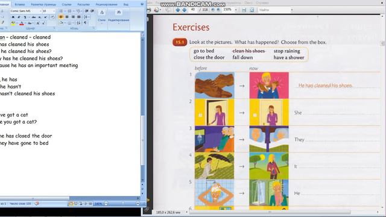Switch to the Ссылки ribbon tab
Image resolution: width=386 pixels, height=217 pixels.
click(66, 4)
